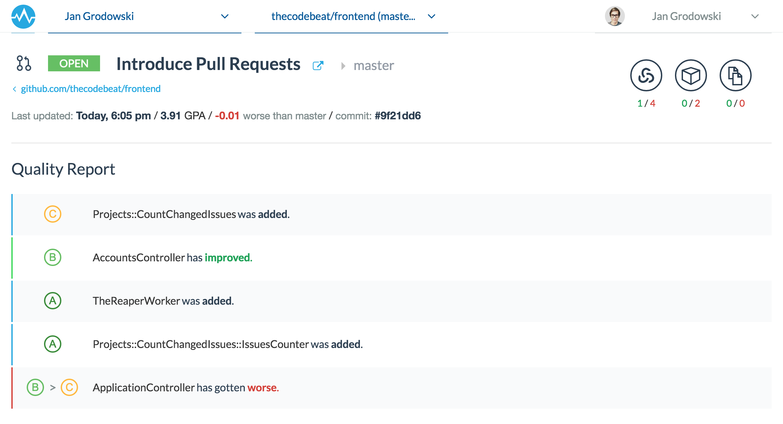Viewport: 783px width, 424px height.
Task: Click the master branch label
Action: coord(373,66)
